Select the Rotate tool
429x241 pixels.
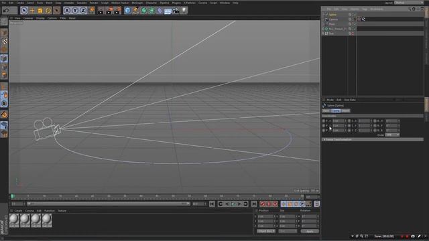click(48, 11)
